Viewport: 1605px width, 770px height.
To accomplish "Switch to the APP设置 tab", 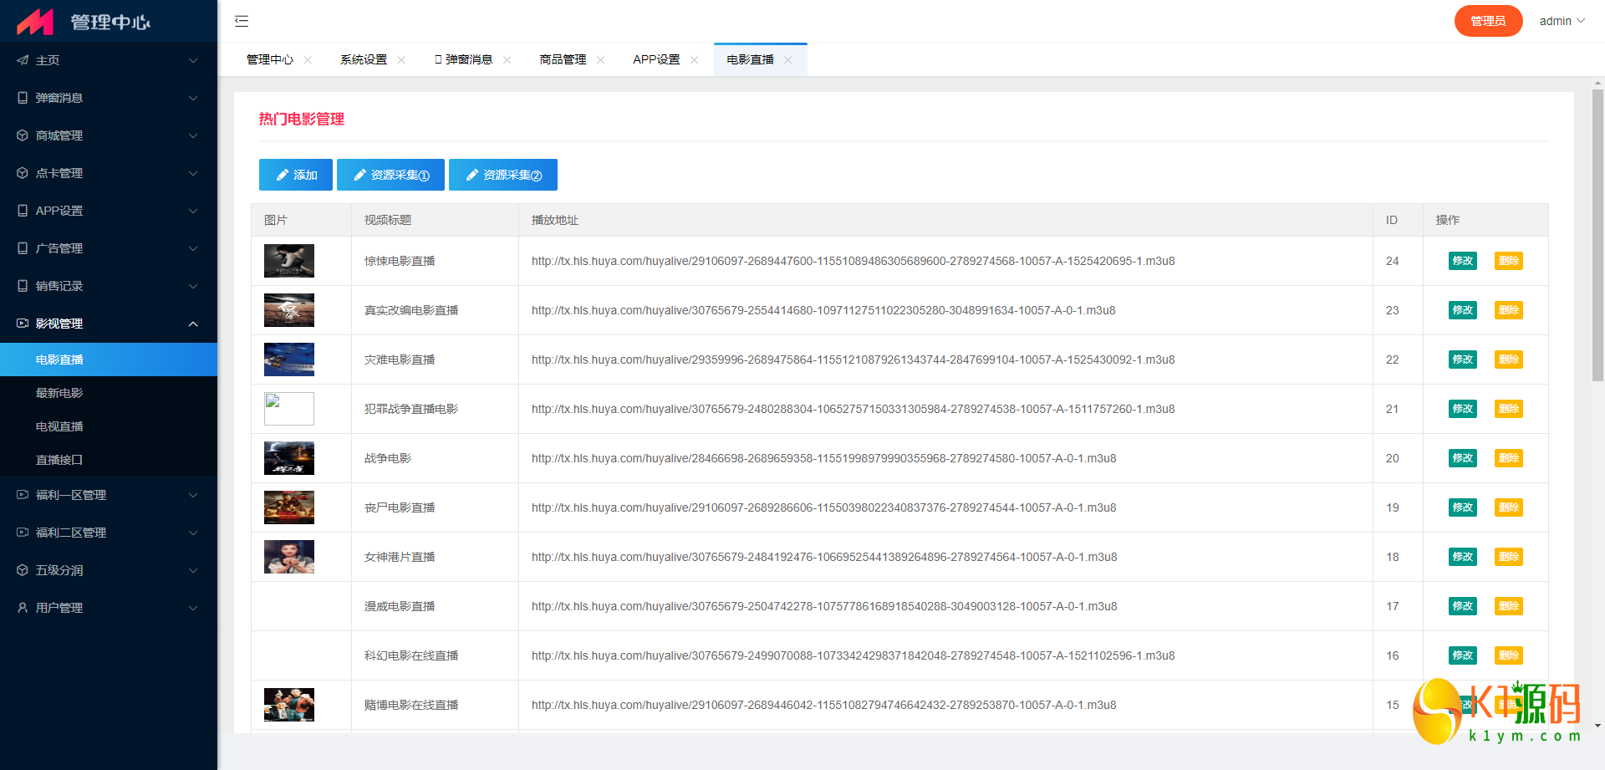I will 656,60.
